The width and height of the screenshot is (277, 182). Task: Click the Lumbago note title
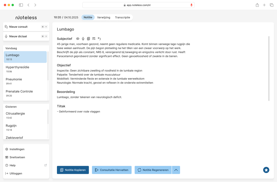pos(65,29)
